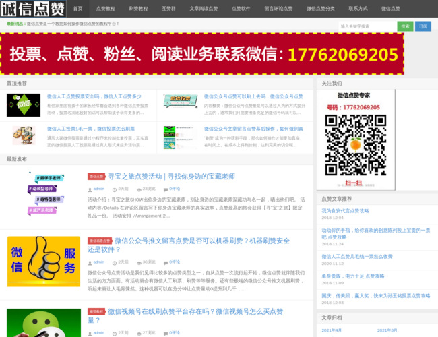This screenshot has width=438, height=337.
Task: Open sidebar link 微信人工点赞几毛钱一票怎么收费
Action: coord(357,257)
